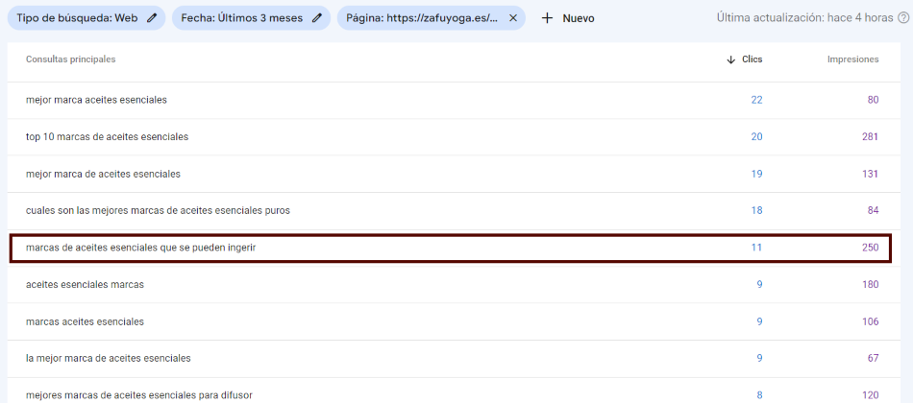Click the 19 clicks value

coord(756,174)
